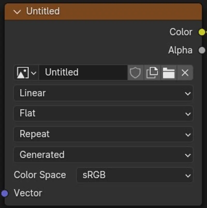Click the image name text field
The width and height of the screenshot is (207, 208).
[x=83, y=73]
